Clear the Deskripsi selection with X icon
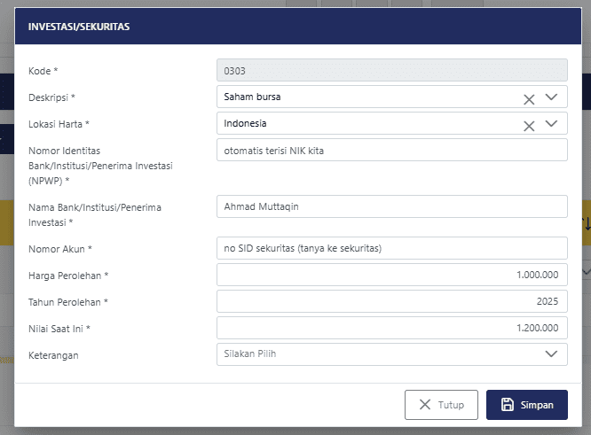Viewport: 591px width, 435px height. (x=529, y=100)
